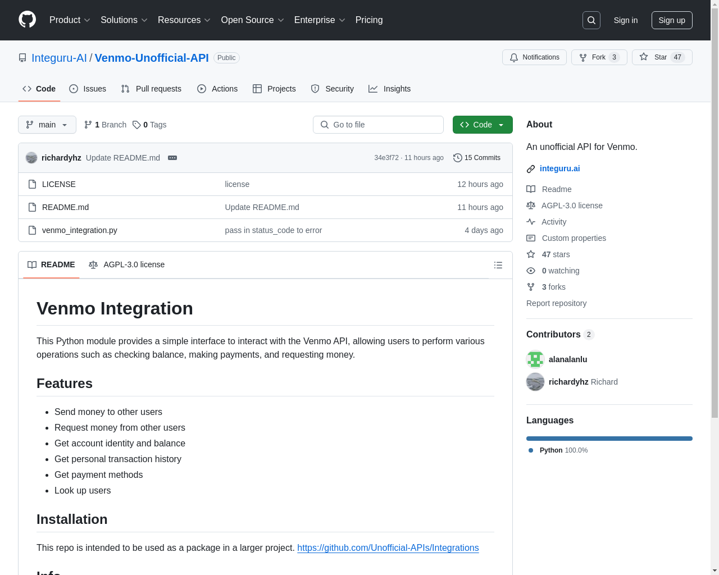Open the Unofficial-APIs/Integrations GitHub link

388,547
